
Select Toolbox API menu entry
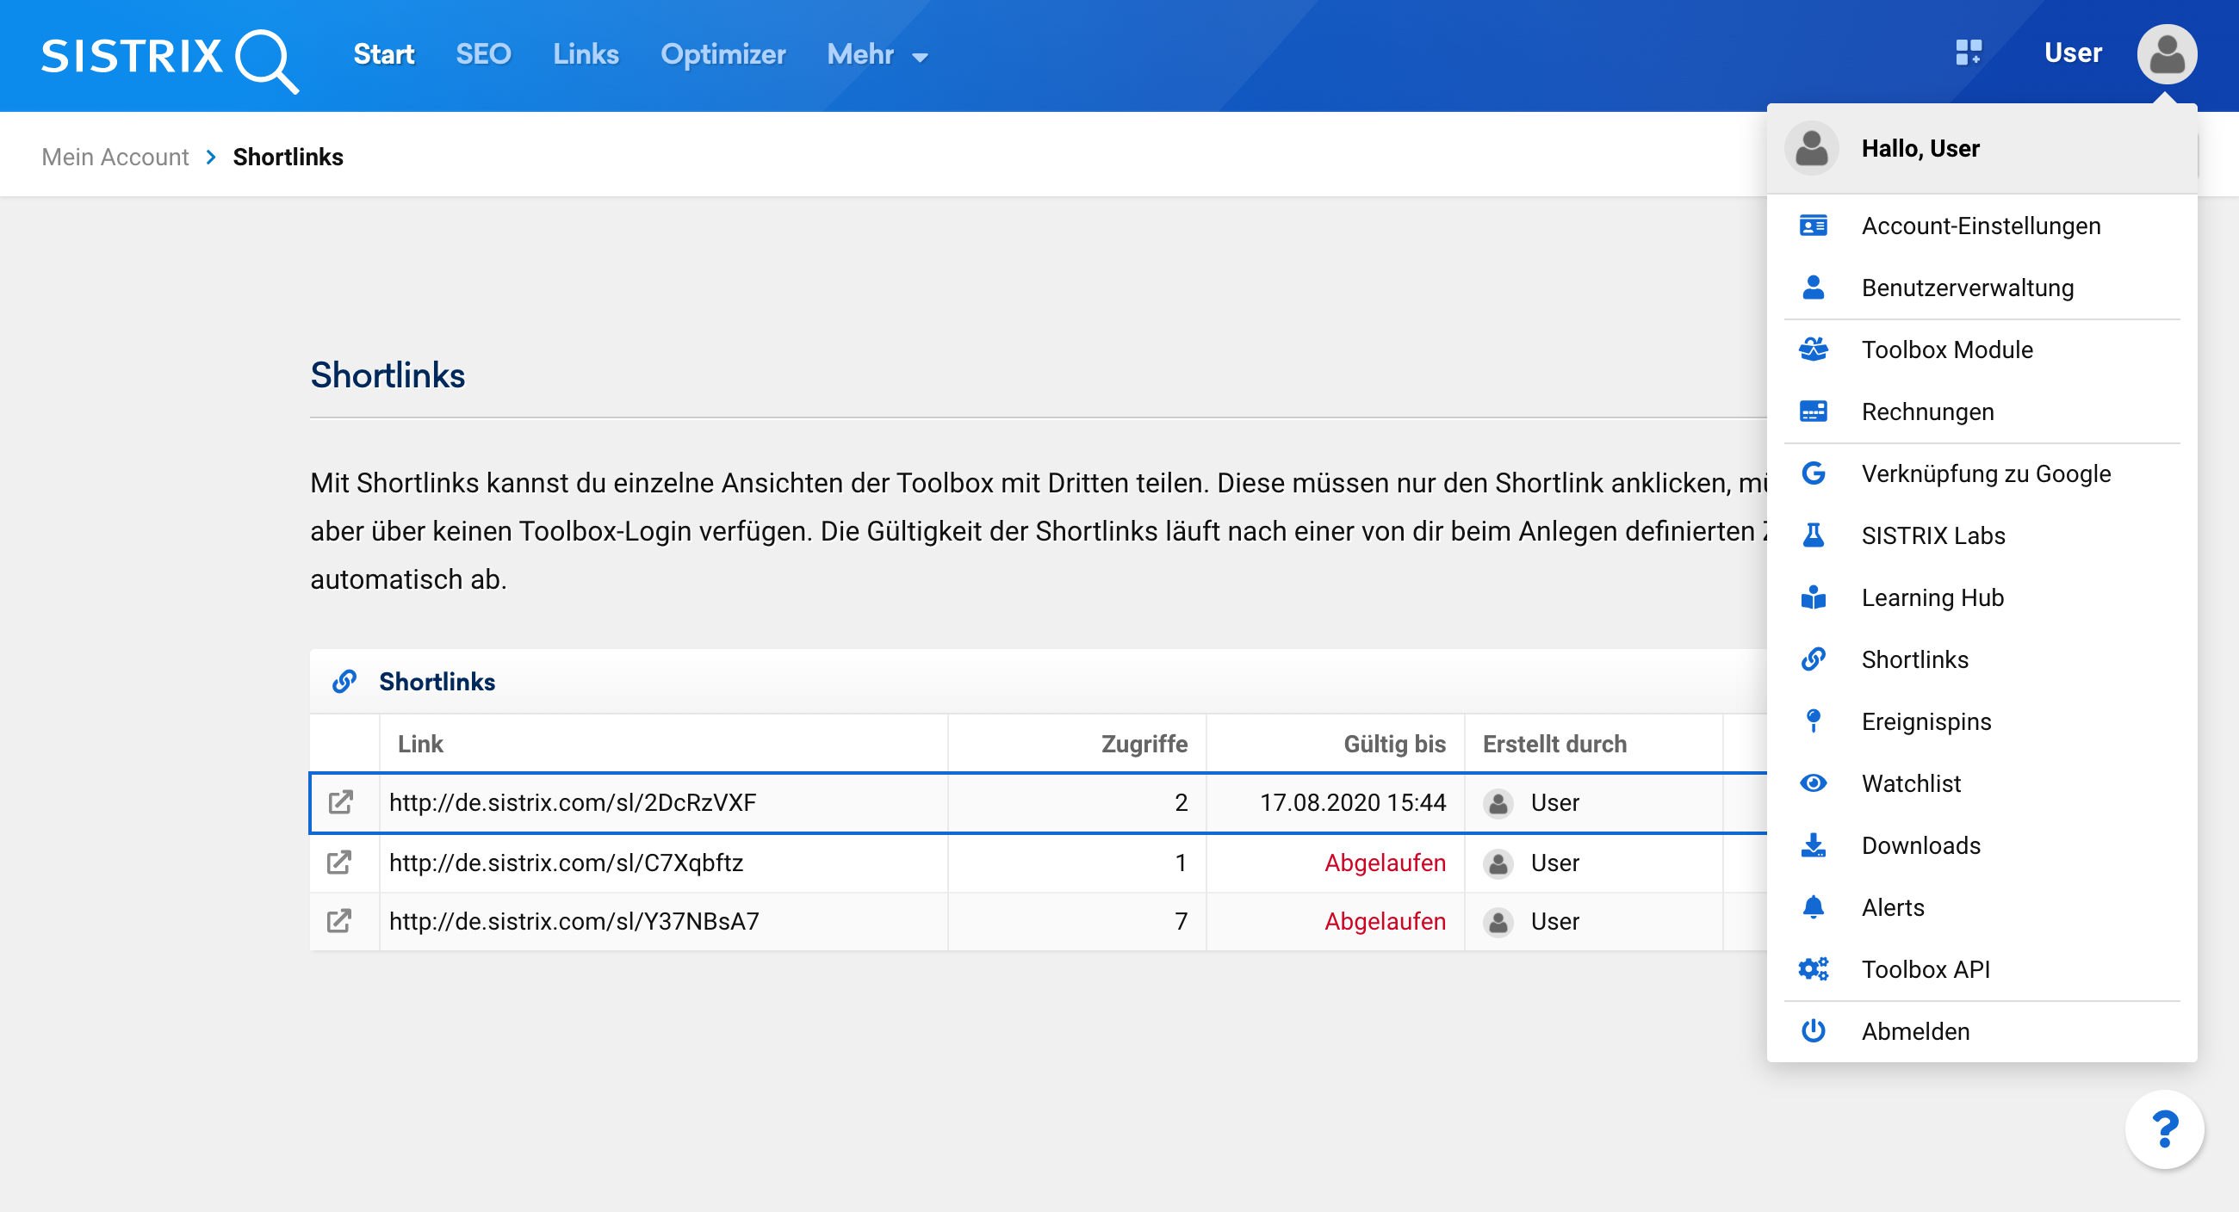tap(1926, 969)
